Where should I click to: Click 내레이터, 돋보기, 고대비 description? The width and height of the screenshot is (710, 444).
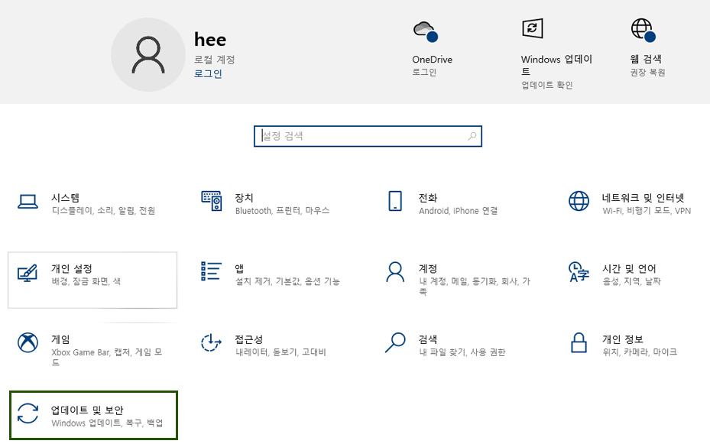pyautogui.click(x=280, y=352)
